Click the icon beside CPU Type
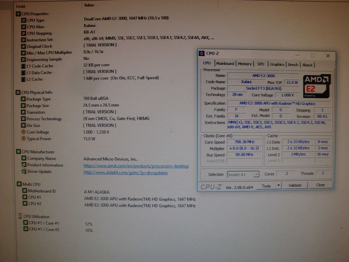 tap(24, 21)
